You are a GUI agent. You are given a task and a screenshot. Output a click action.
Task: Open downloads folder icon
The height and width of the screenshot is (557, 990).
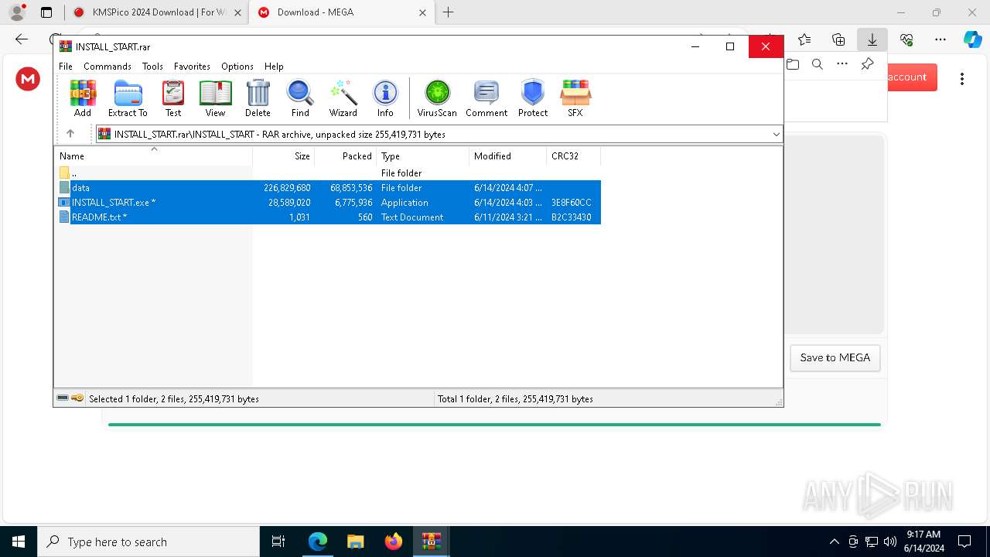[x=793, y=64]
